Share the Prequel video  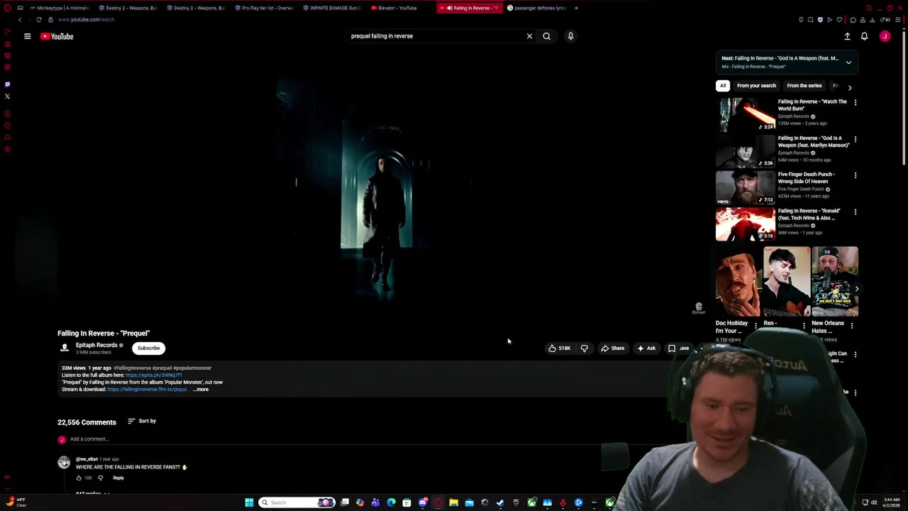point(612,348)
